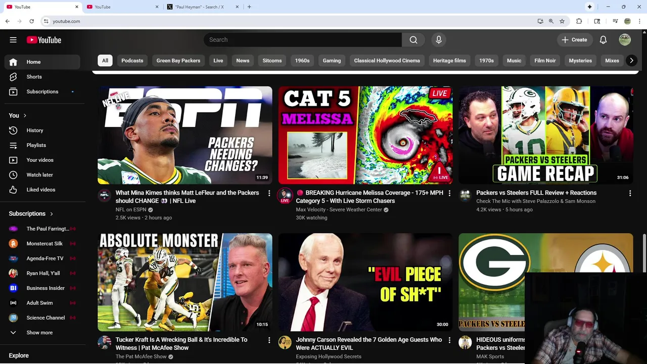Select the Gaming filter chip
The height and width of the screenshot is (364, 647).
tap(332, 61)
